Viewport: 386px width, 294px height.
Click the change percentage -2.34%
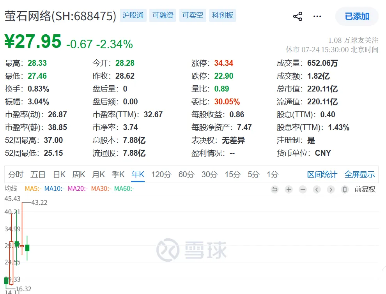click(x=115, y=44)
